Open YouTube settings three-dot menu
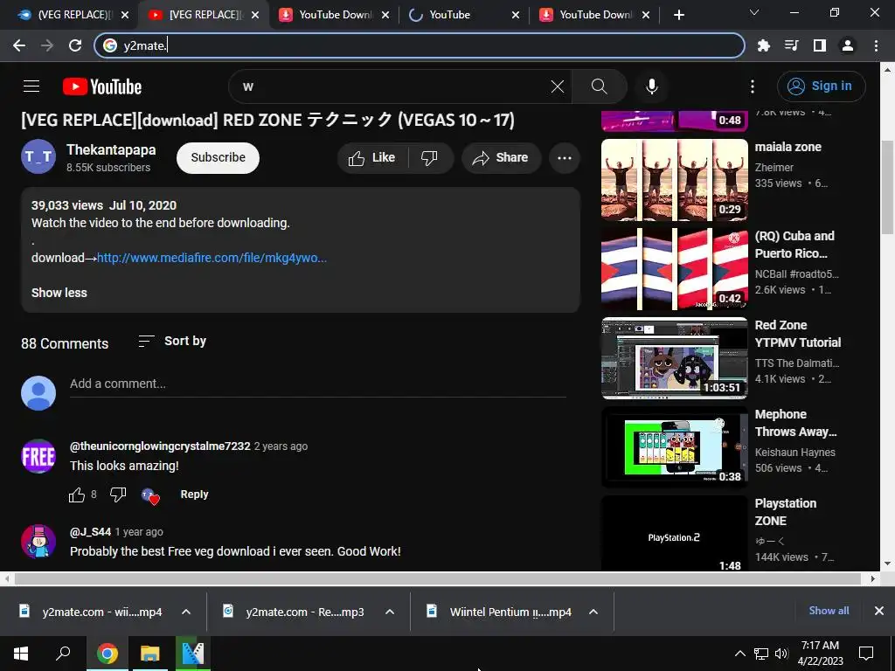Image resolution: width=895 pixels, height=671 pixels. tap(753, 86)
